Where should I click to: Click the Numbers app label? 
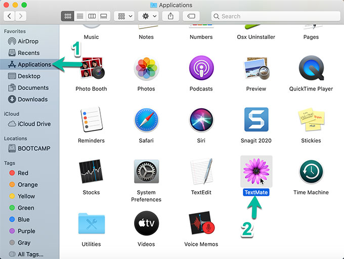pos(201,37)
